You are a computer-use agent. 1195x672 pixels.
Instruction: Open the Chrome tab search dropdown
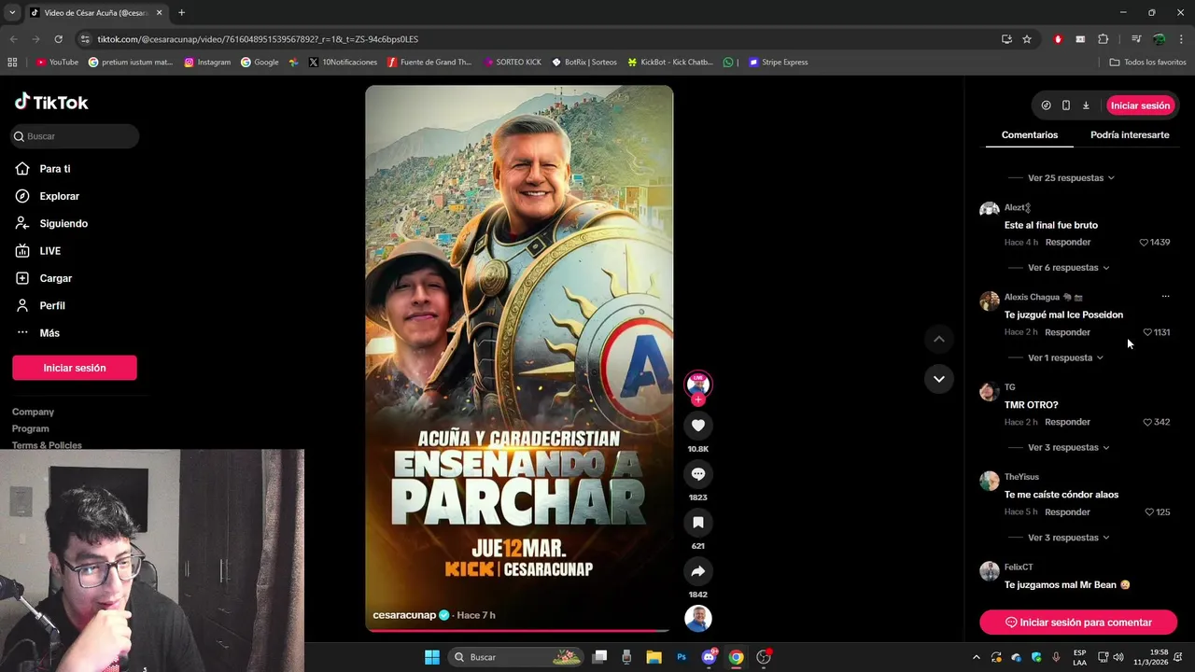tap(12, 13)
